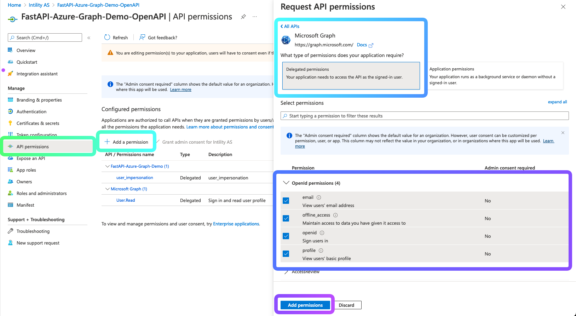Collapse the sidebar with double chevron icon
This screenshot has height=316, width=576.
[89, 38]
